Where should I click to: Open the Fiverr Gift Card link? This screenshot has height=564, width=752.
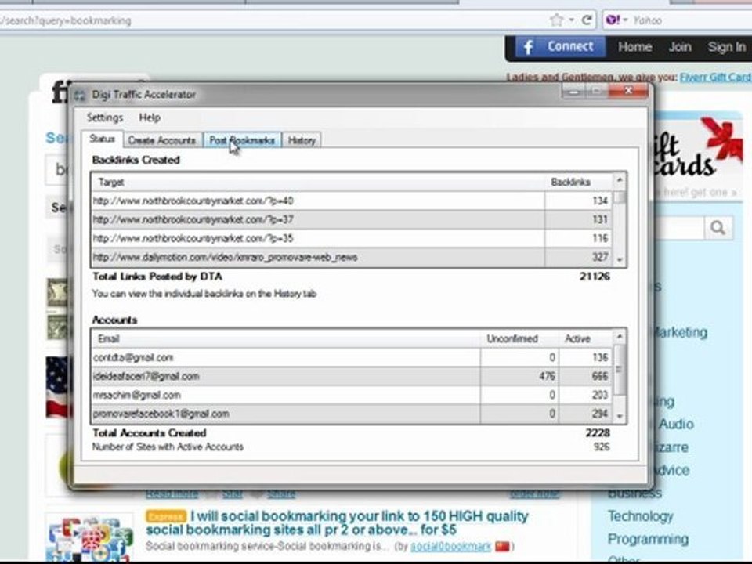tap(715, 78)
